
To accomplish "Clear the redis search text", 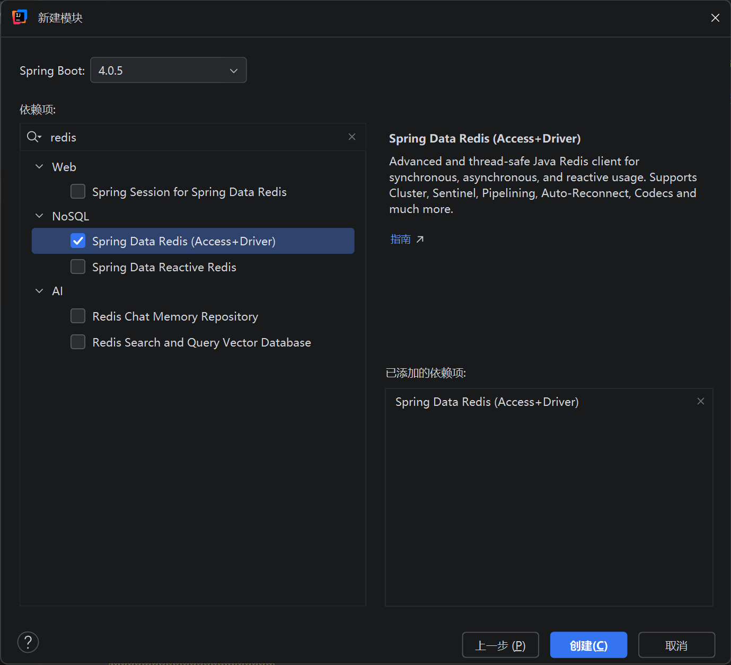I will pos(352,137).
